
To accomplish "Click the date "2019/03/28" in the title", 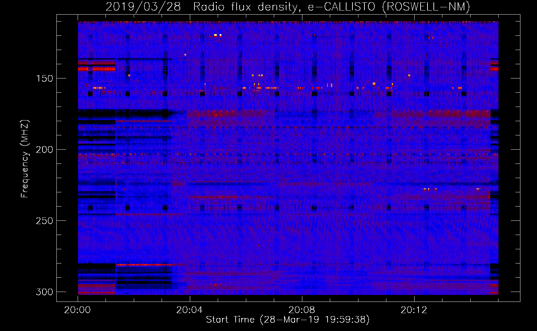I will pos(143,7).
